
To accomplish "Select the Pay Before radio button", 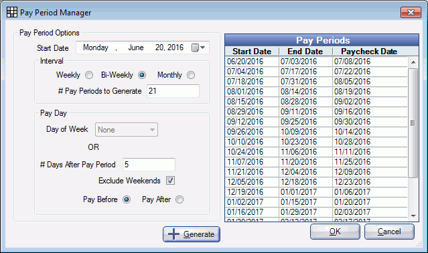I will 127,199.
